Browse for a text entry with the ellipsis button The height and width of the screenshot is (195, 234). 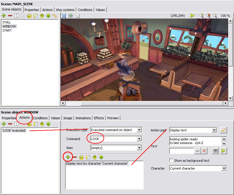tap(198, 151)
